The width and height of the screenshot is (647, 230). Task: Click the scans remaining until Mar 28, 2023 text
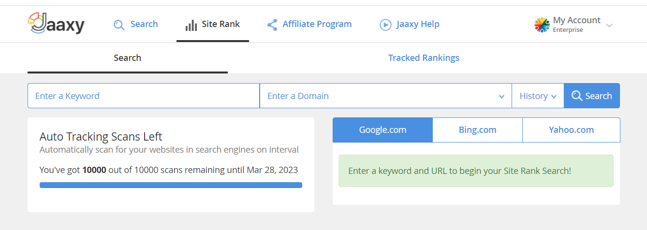[x=169, y=170]
